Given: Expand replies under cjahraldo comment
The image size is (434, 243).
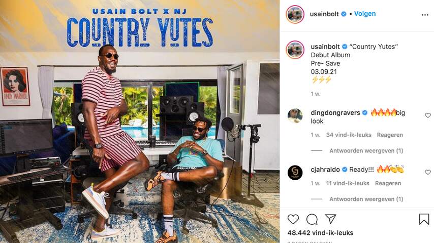Looking at the screenshot, I should [366, 199].
